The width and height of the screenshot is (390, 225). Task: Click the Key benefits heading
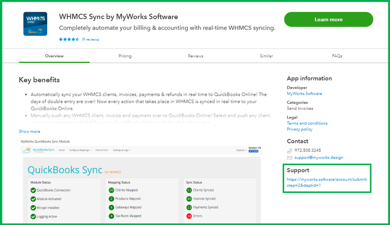39,80
